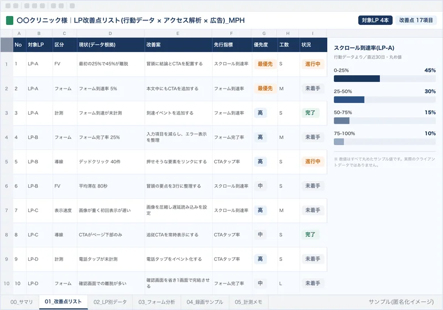Open the 03_フォーム分析 sheet tab

pyautogui.click(x=157, y=302)
